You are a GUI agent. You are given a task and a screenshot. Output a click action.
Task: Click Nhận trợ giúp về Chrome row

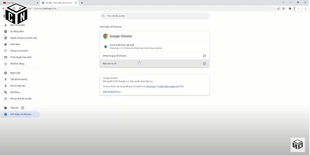[x=154, y=56]
